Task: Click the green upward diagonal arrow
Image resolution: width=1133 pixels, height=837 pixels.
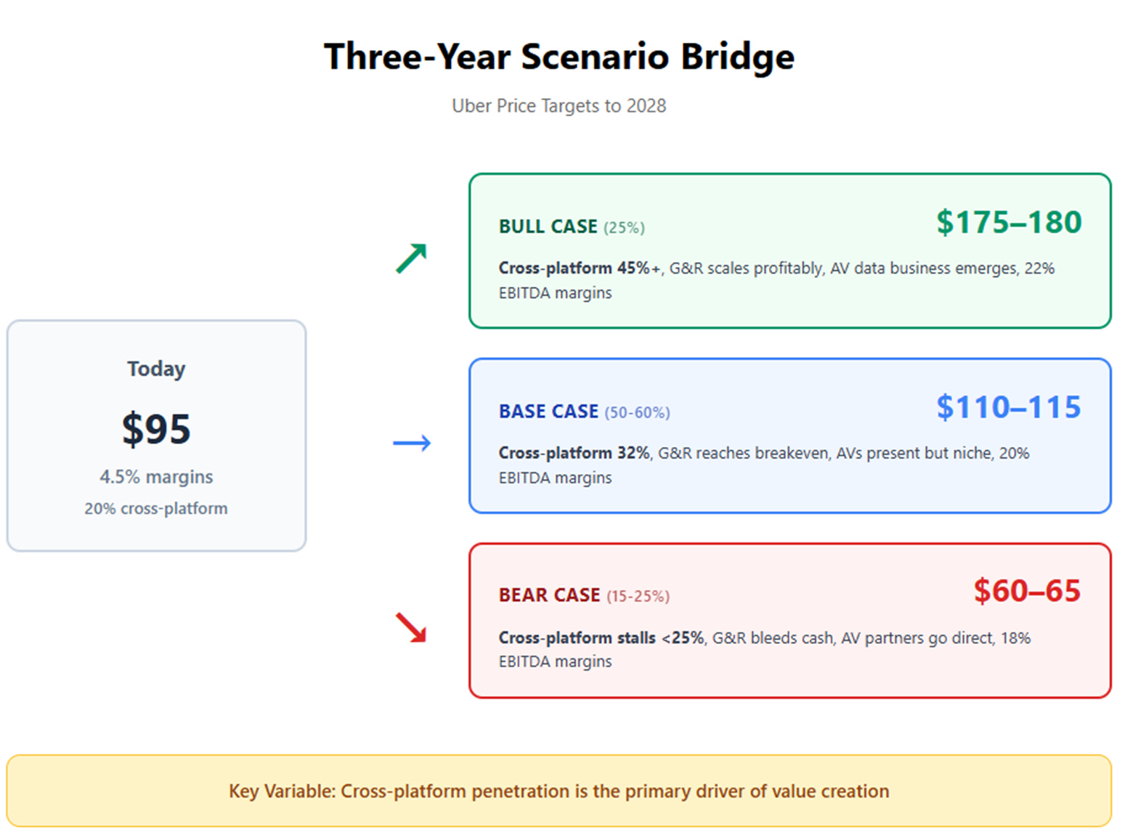Action: point(411,258)
